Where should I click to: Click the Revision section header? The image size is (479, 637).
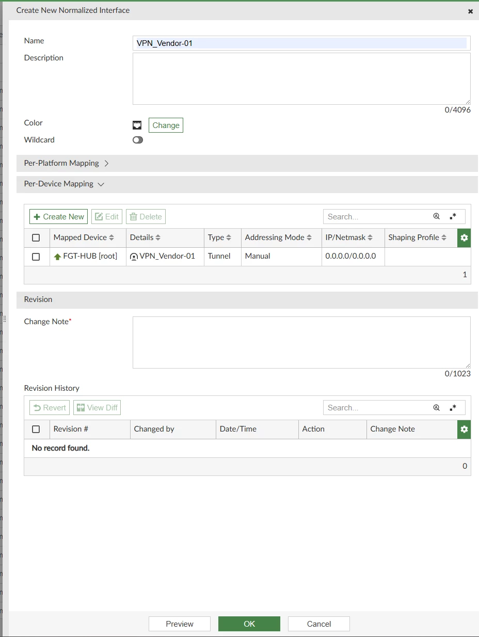tap(247, 300)
